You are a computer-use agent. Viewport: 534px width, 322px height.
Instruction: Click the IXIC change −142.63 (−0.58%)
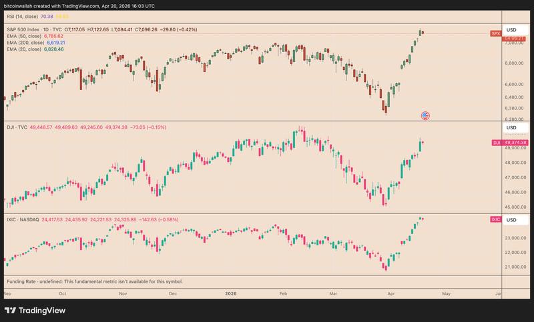click(158, 219)
